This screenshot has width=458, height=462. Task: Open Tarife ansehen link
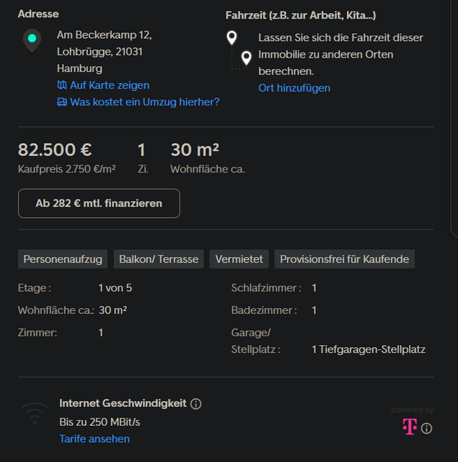[94, 439]
